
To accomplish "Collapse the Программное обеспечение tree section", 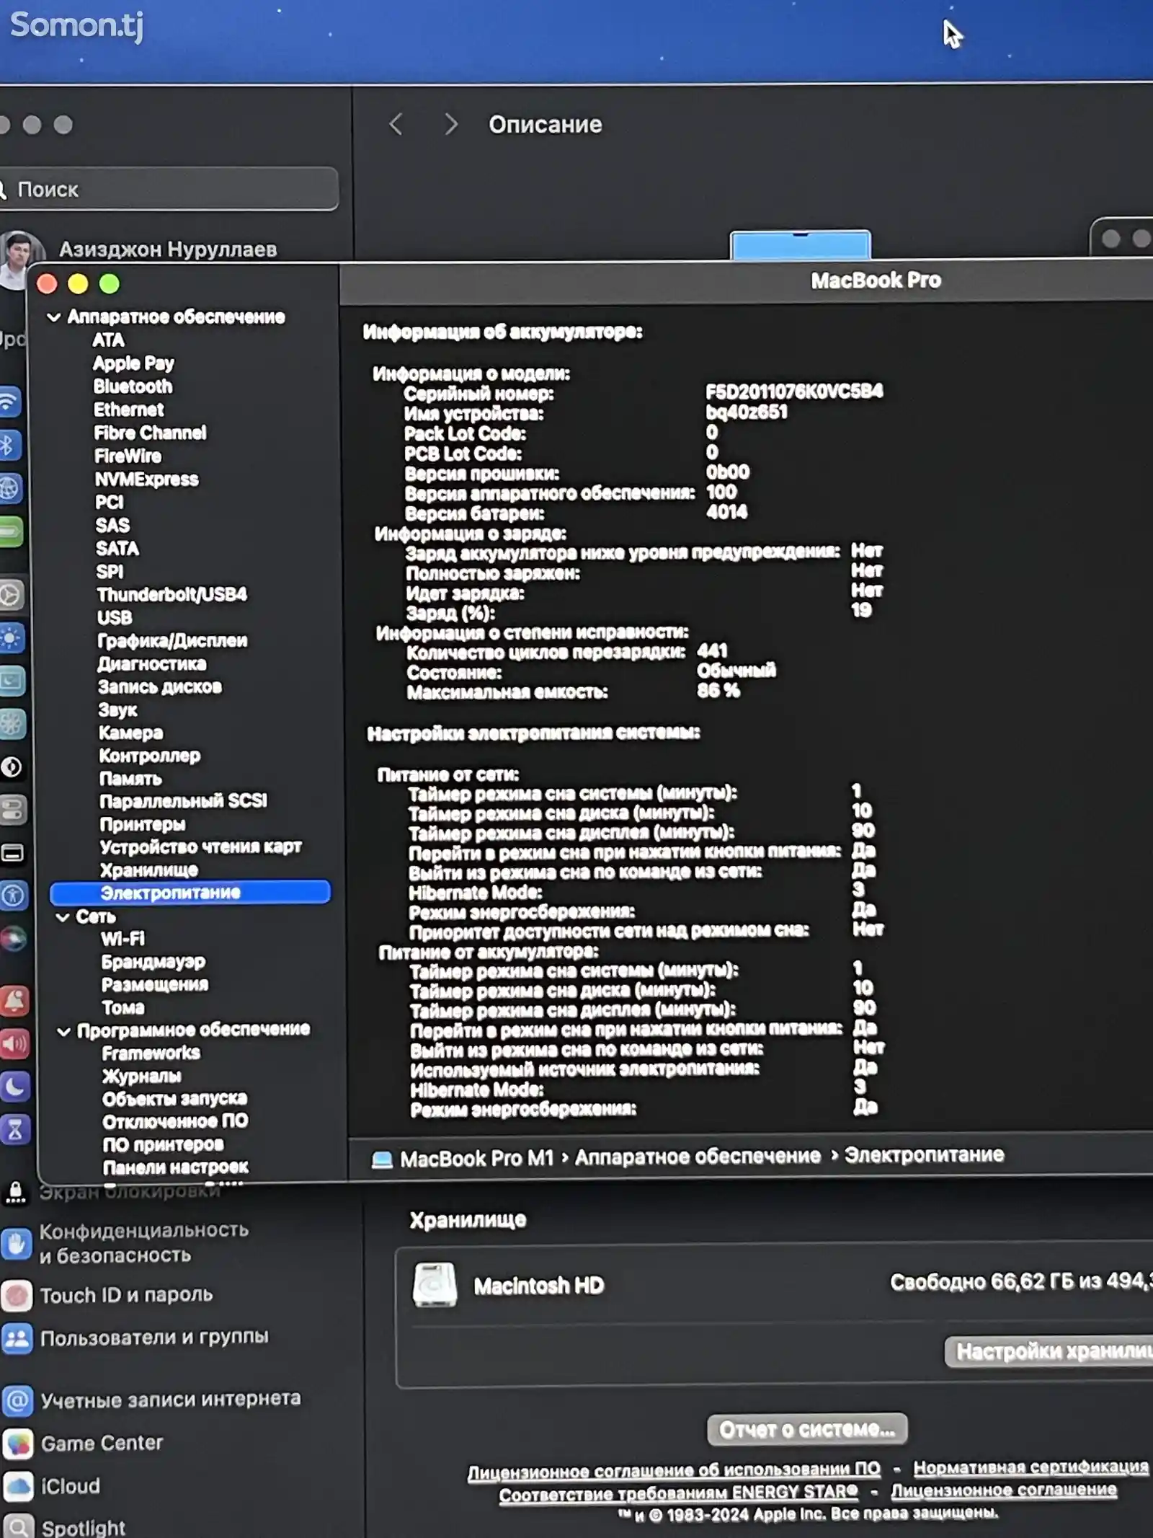I will pos(63,1032).
